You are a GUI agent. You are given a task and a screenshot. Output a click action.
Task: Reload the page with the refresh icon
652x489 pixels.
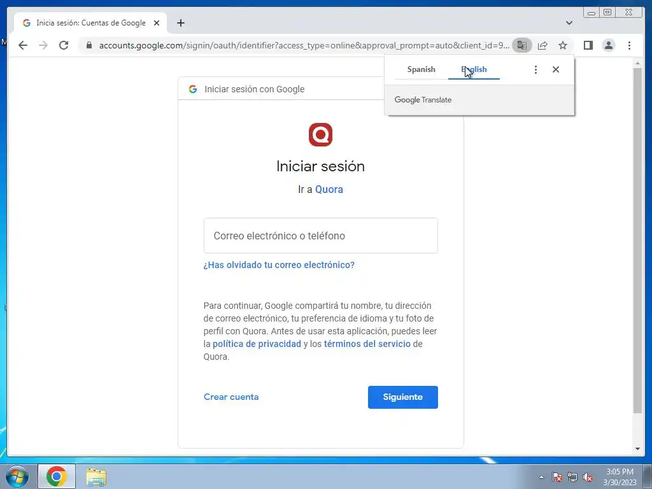[x=64, y=45]
